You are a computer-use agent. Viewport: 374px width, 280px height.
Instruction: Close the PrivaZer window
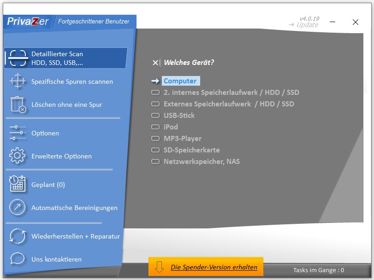(x=356, y=22)
